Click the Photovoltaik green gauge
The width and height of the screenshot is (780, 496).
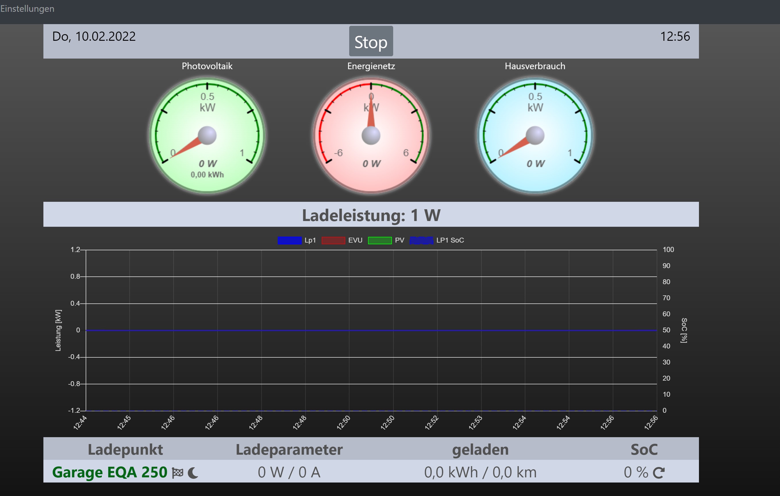coord(207,135)
